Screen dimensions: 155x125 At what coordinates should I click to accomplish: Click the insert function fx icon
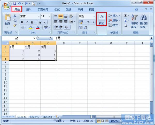coord(51,38)
